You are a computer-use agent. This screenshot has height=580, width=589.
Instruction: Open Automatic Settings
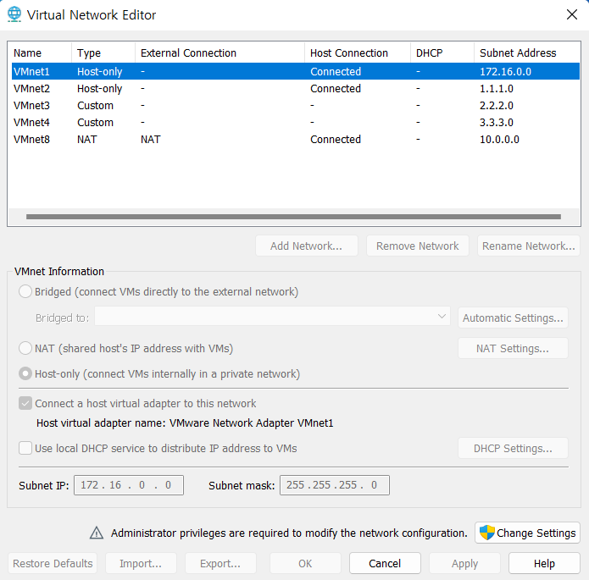click(513, 318)
